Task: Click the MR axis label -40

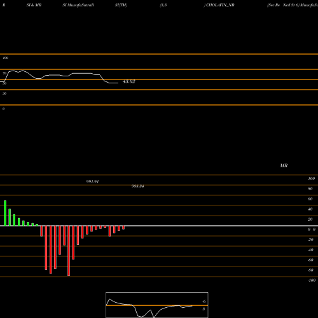Action: (310, 250)
